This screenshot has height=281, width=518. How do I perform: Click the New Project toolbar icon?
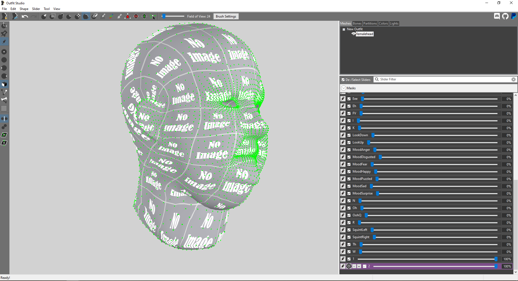pyautogui.click(x=4, y=16)
